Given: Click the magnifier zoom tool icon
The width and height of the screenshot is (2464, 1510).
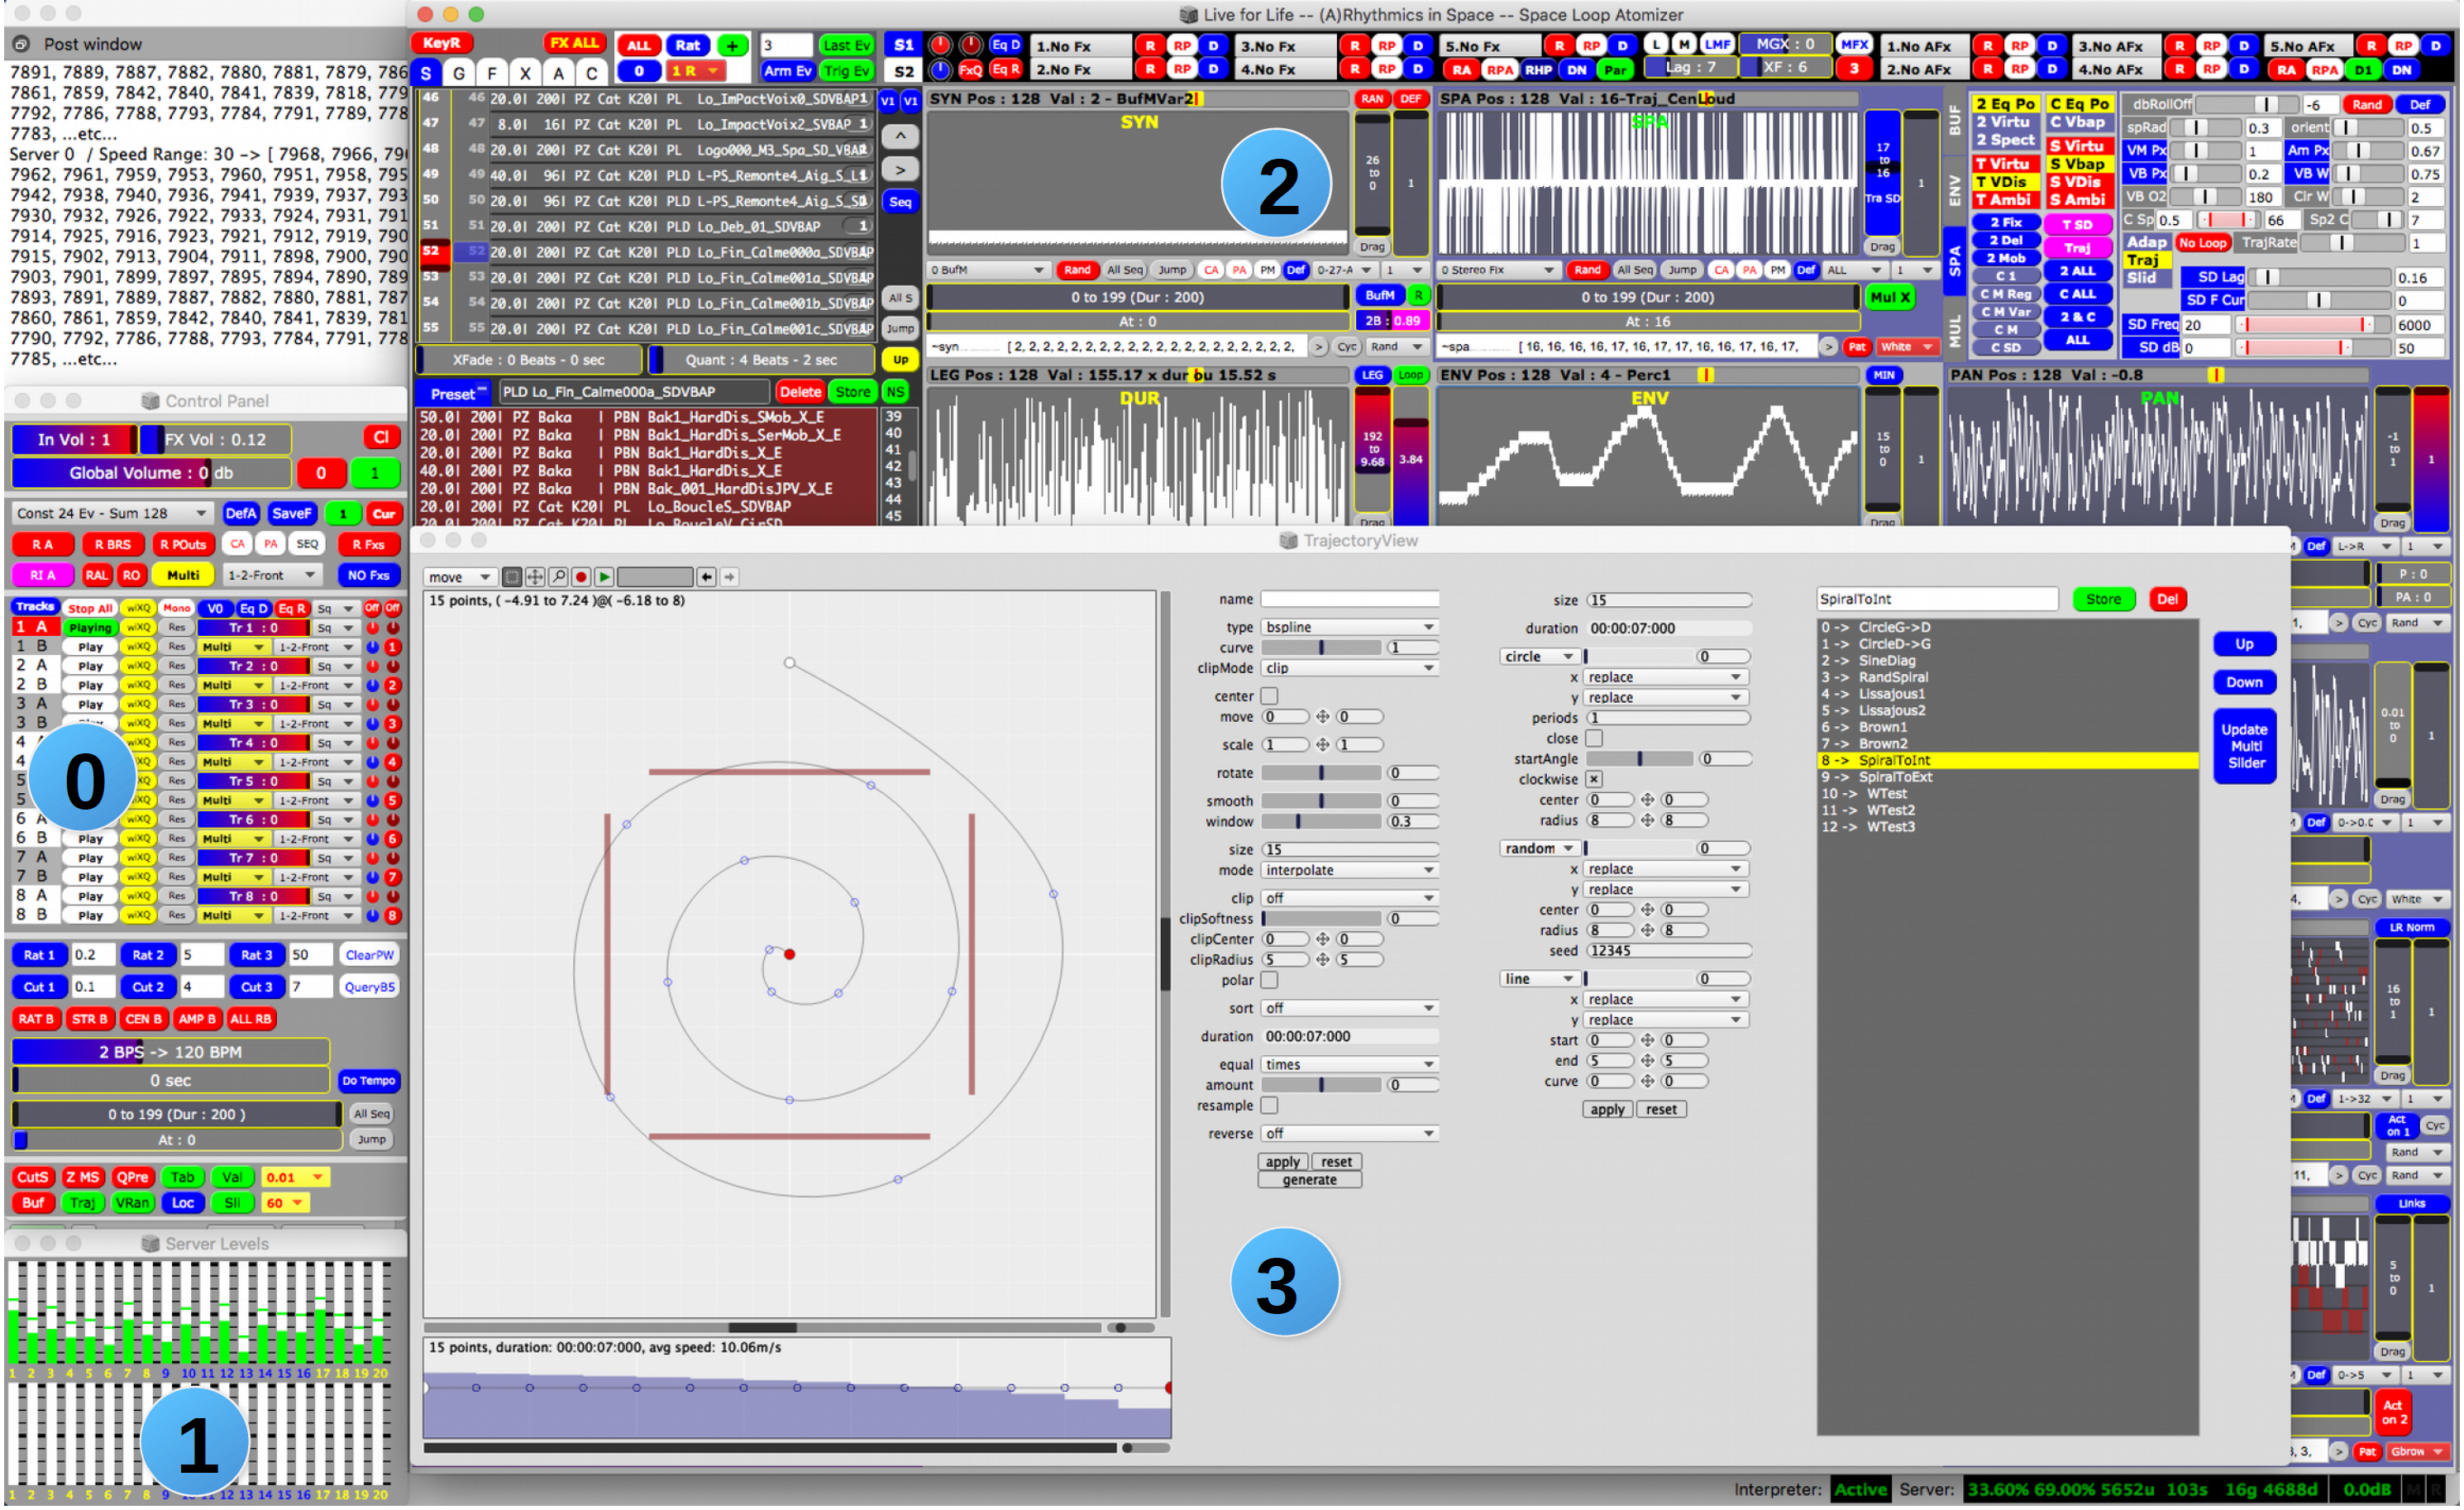Looking at the screenshot, I should tap(558, 577).
